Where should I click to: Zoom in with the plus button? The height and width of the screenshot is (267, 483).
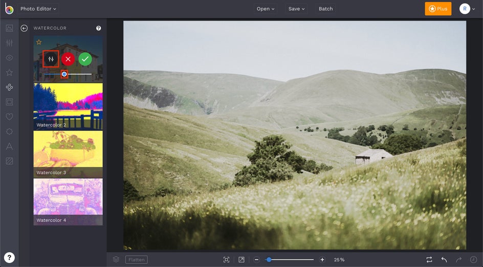pos(322,260)
